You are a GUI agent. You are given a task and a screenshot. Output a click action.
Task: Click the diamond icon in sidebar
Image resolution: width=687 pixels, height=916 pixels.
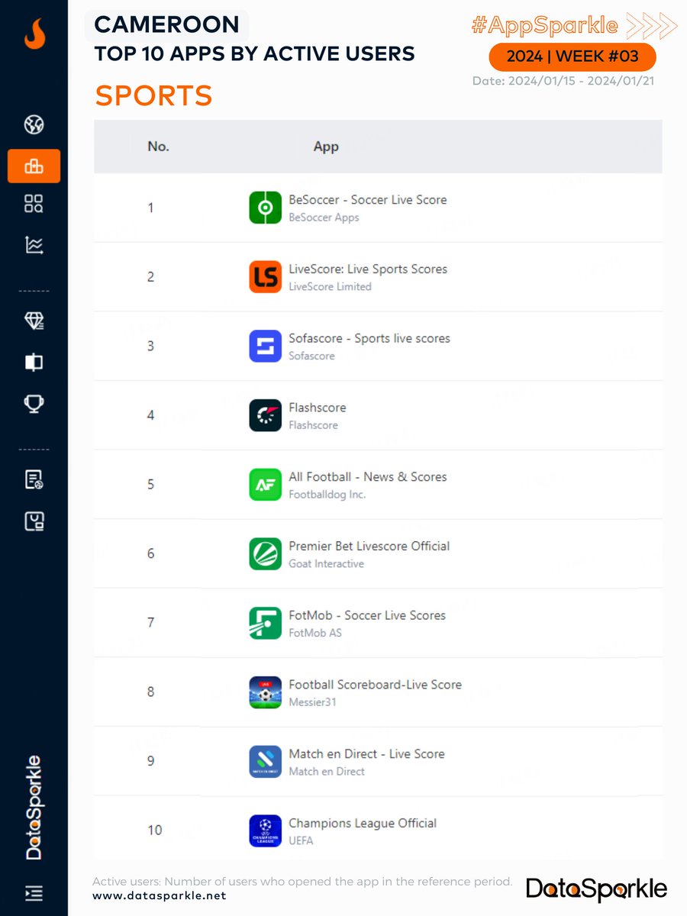point(34,321)
